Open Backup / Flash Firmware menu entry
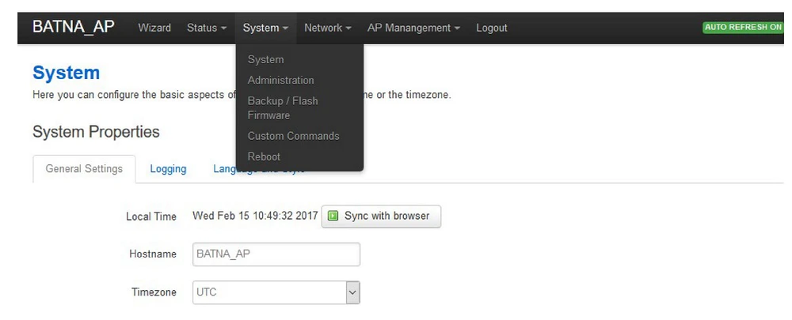Screen dimensions: 792x320 (282, 107)
